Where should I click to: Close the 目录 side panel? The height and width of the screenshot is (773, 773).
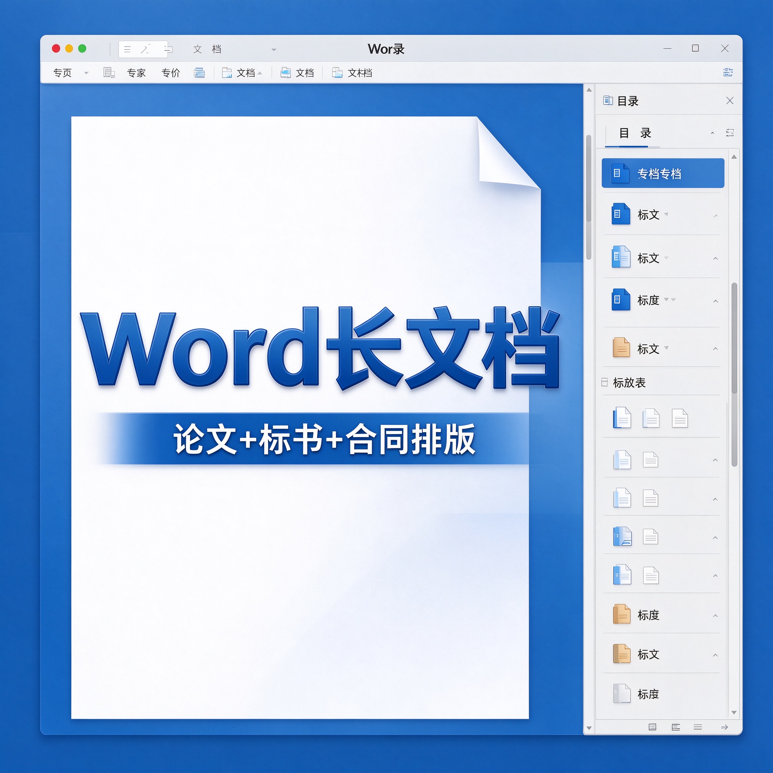[730, 100]
